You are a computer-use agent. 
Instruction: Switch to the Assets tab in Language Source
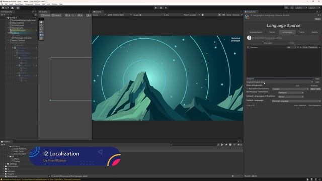point(314,32)
